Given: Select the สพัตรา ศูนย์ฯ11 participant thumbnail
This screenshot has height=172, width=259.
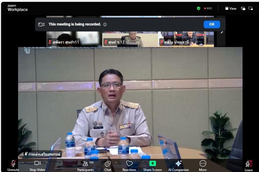Looking at the screenshot, I should (x=73, y=39).
